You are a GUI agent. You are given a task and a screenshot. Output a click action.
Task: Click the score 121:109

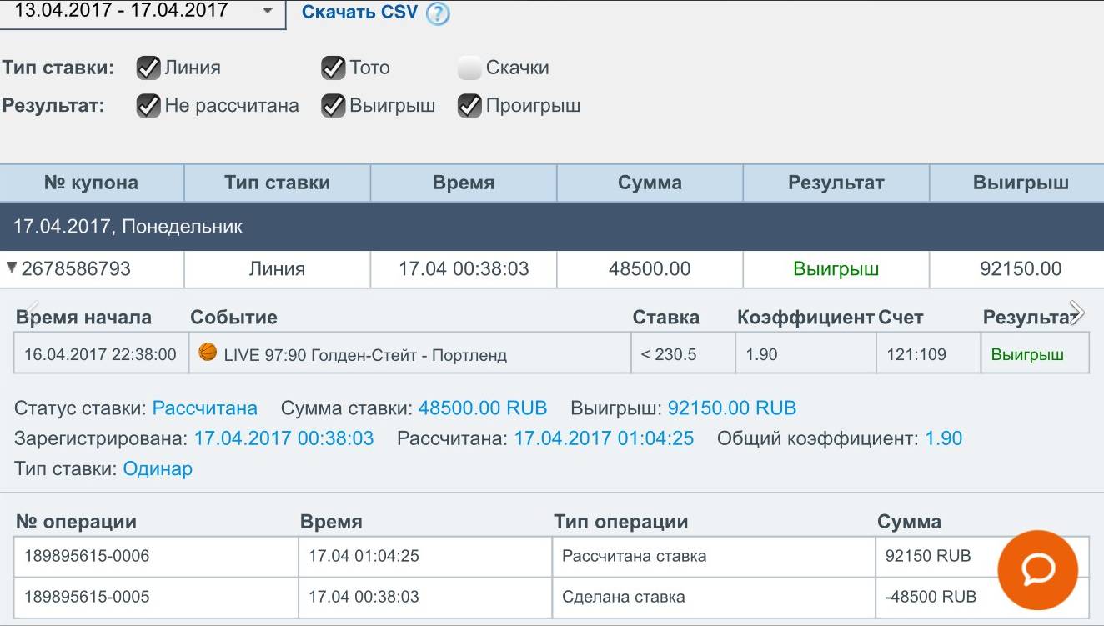tap(916, 354)
